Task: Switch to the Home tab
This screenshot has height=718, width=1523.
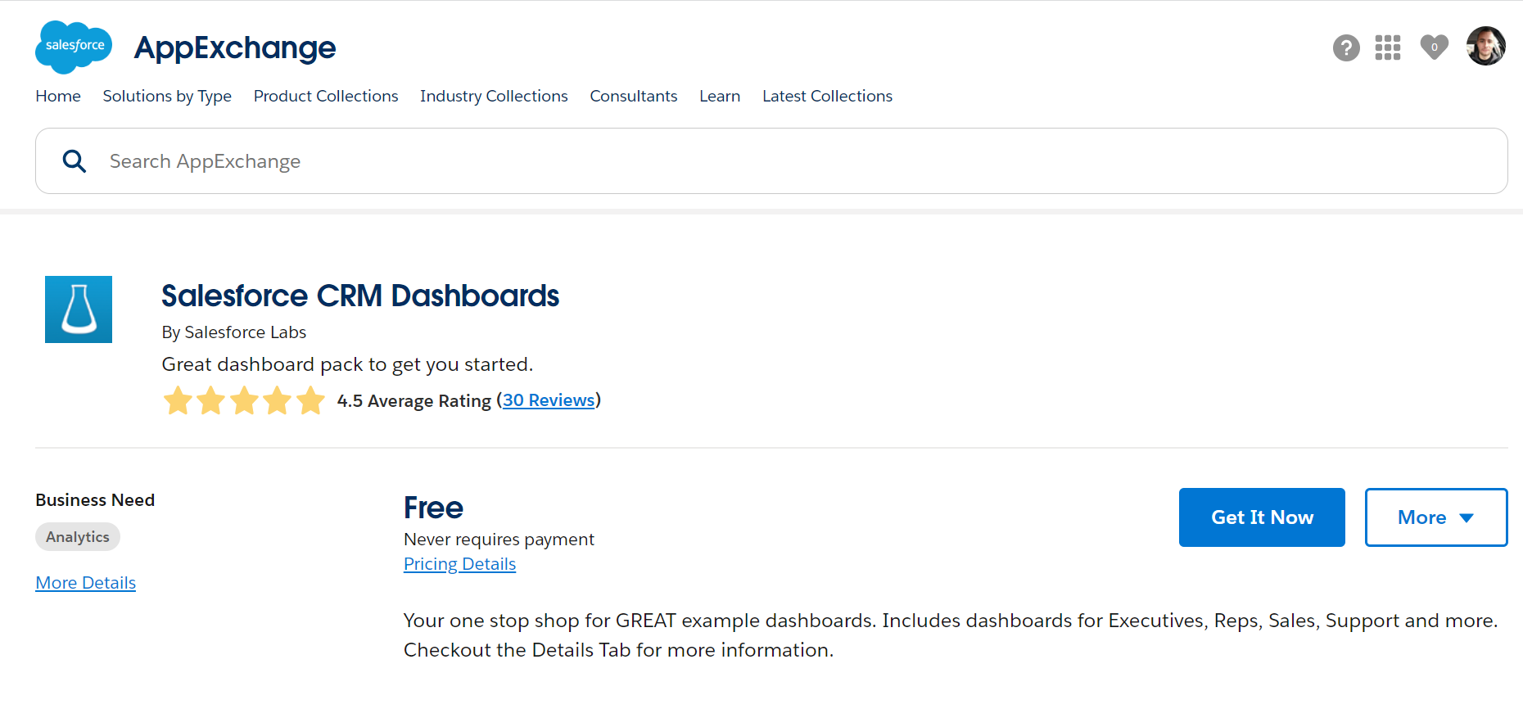Action: click(x=57, y=96)
